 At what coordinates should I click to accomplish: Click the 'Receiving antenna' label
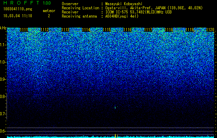tap(79, 16)
